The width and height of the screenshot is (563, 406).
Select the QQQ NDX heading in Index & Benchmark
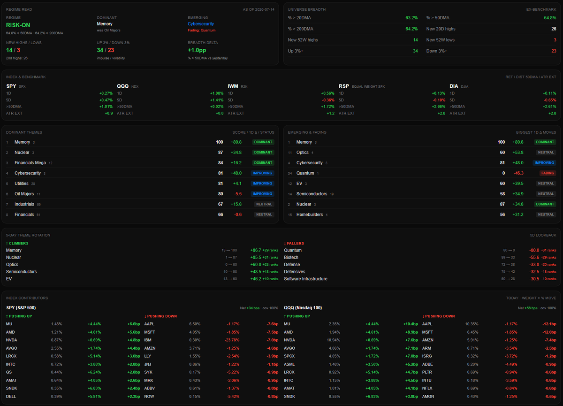tap(127, 86)
